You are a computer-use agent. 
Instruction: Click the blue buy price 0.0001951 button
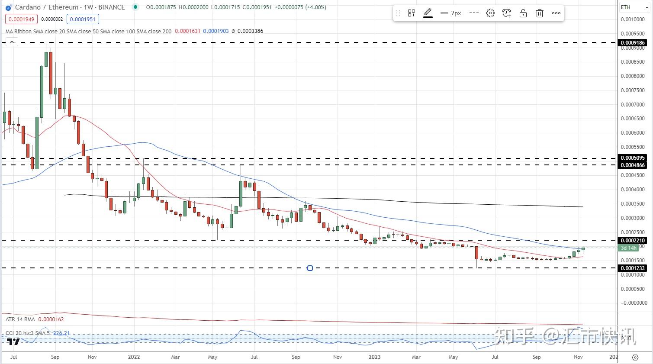[x=83, y=19]
